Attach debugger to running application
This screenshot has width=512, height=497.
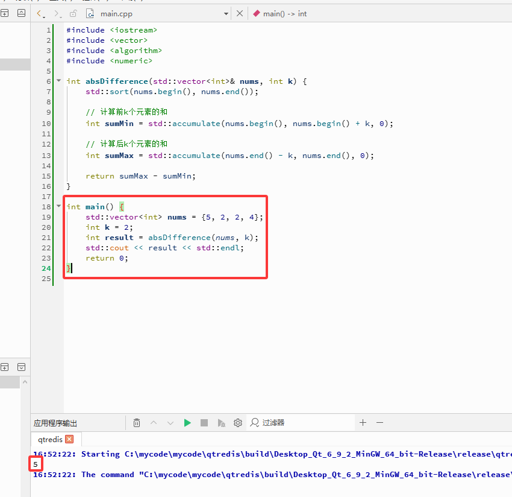click(221, 423)
